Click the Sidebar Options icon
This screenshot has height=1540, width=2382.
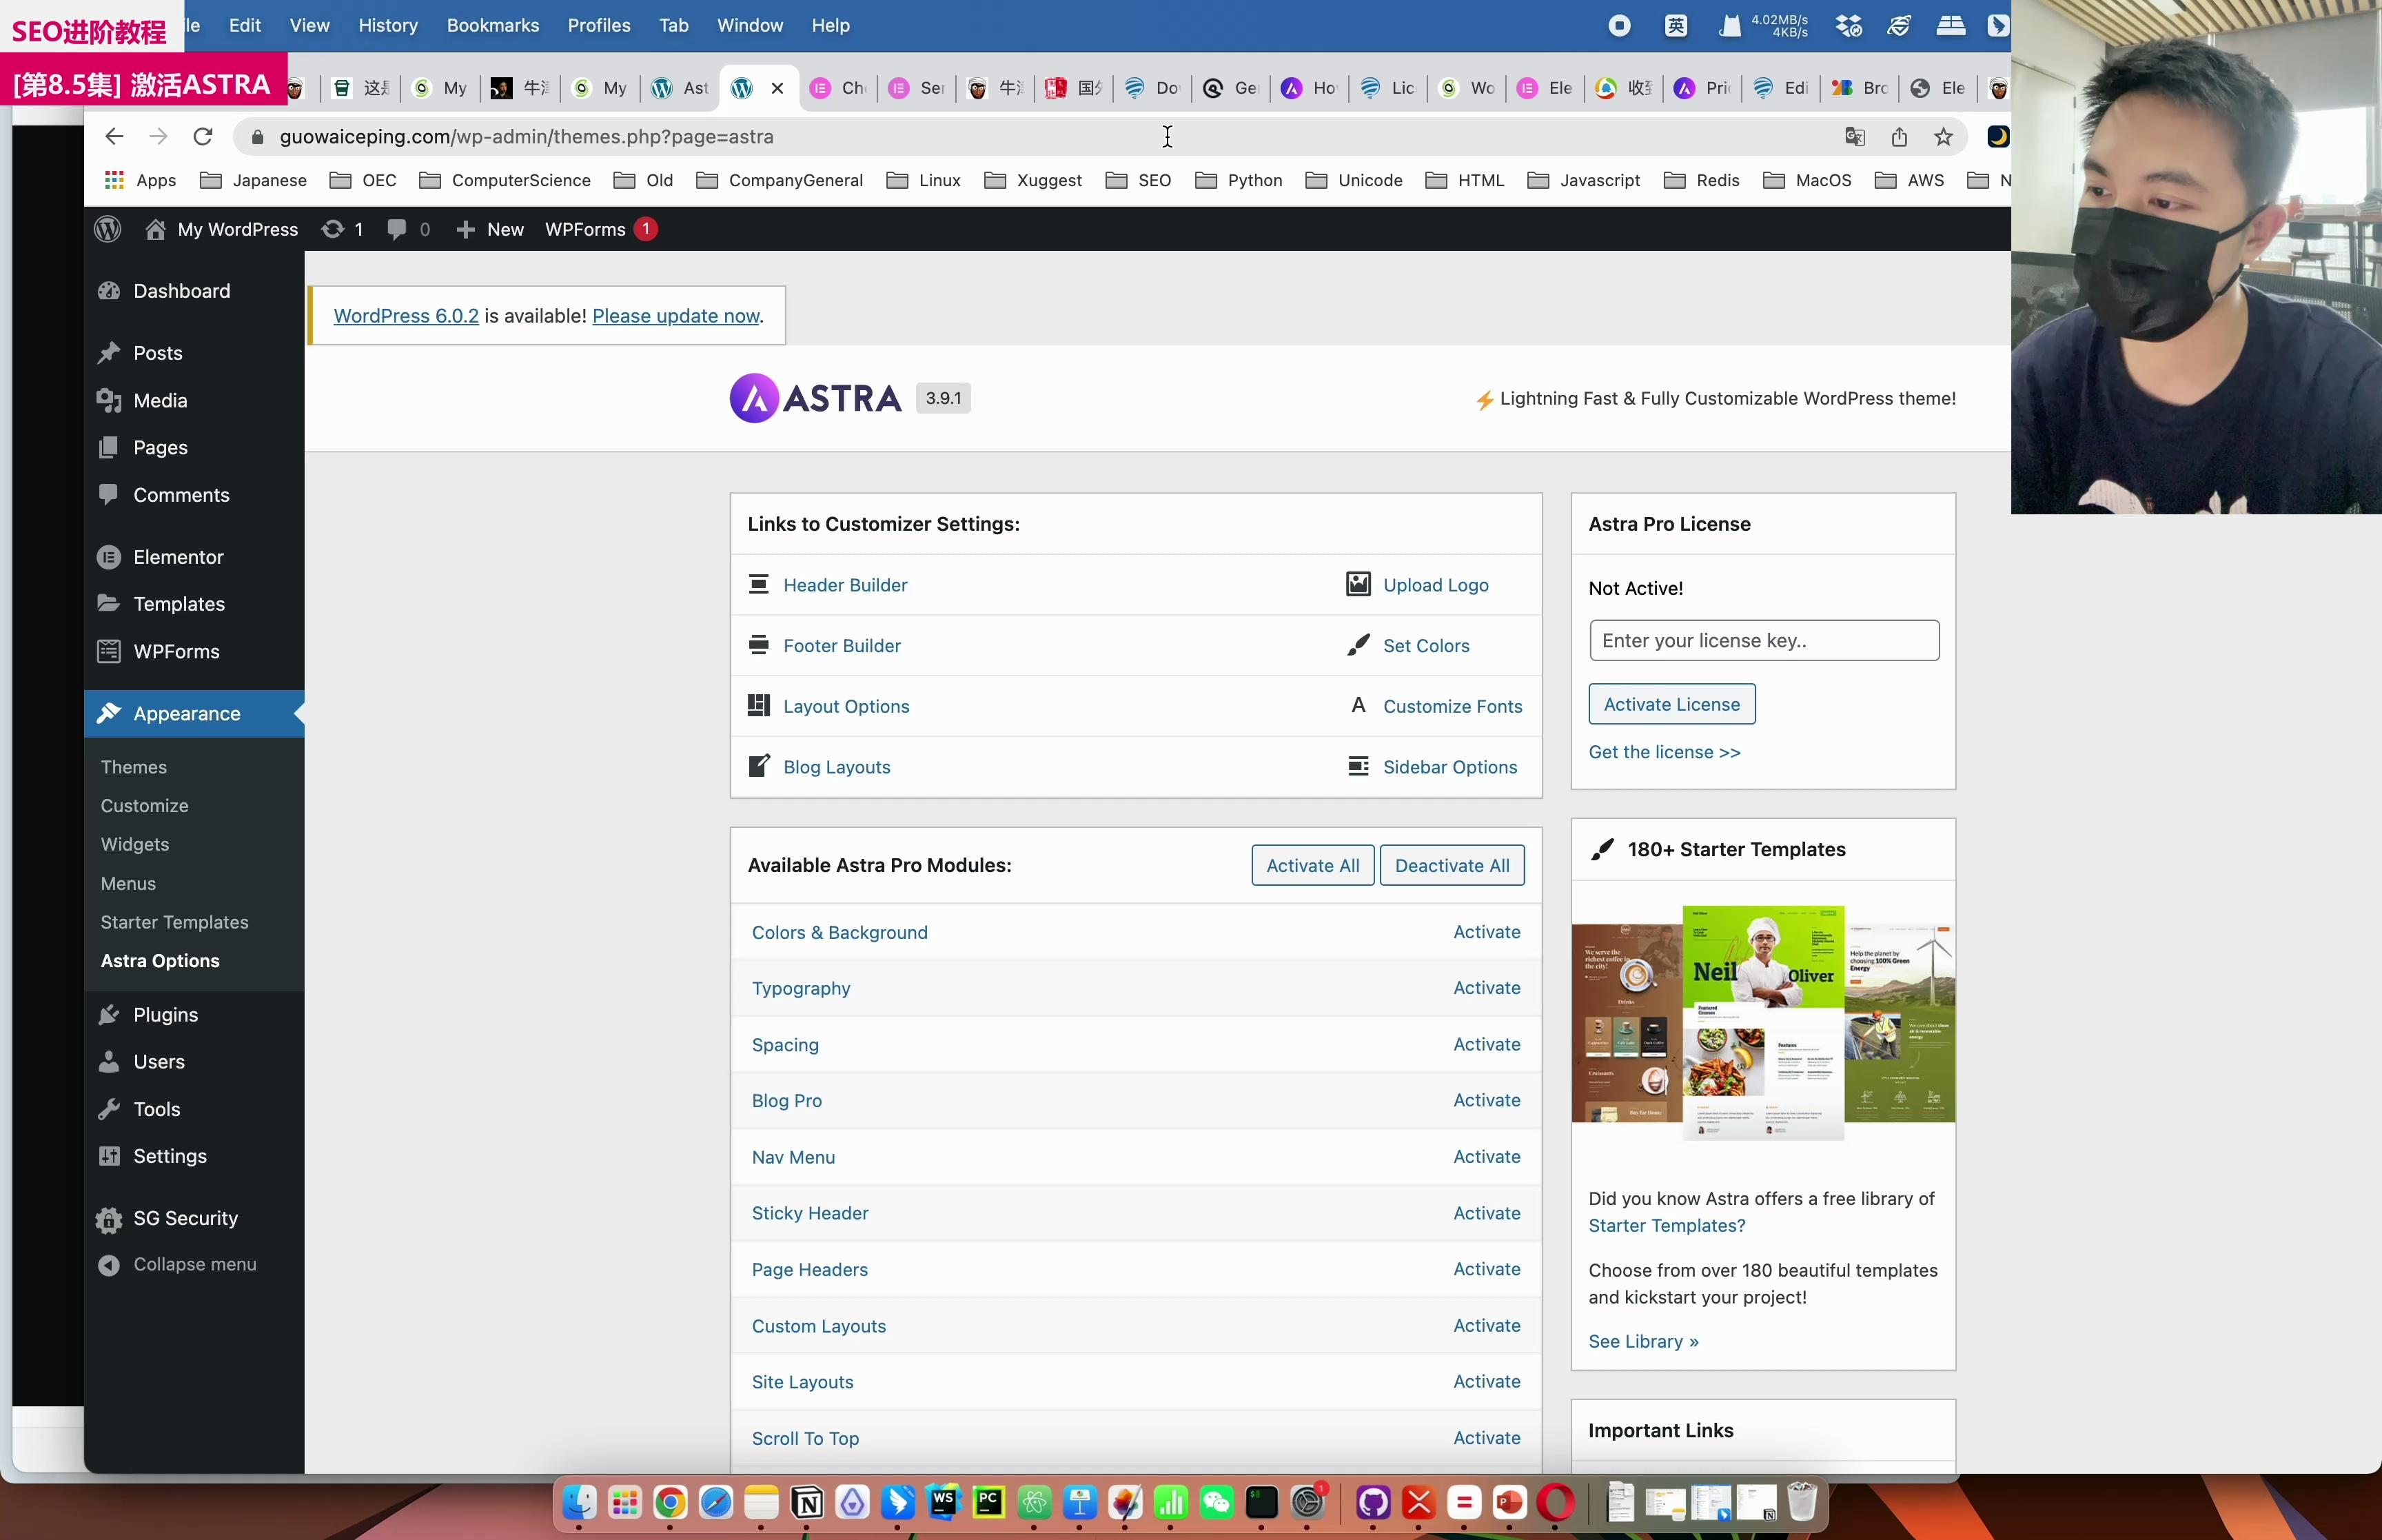point(1358,766)
